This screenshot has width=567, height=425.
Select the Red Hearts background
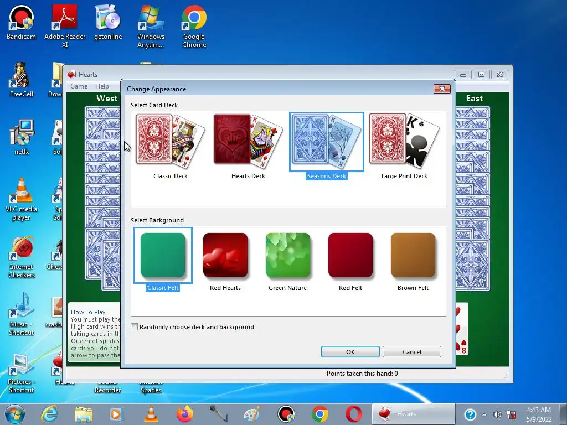[225, 255]
